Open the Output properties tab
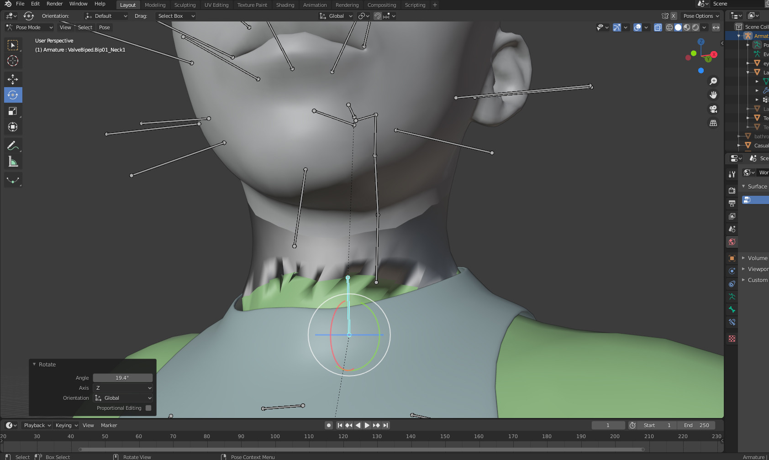 click(x=732, y=203)
